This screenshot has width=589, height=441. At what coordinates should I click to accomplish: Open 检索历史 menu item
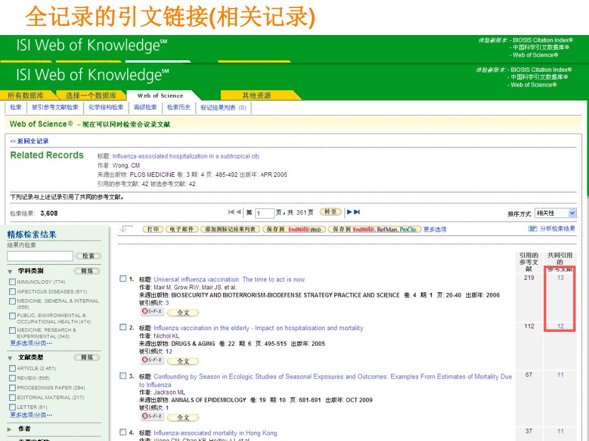(x=179, y=107)
